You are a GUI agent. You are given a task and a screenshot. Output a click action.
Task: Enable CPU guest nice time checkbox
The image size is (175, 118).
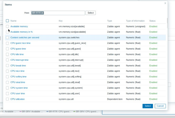[x=8, y=43]
